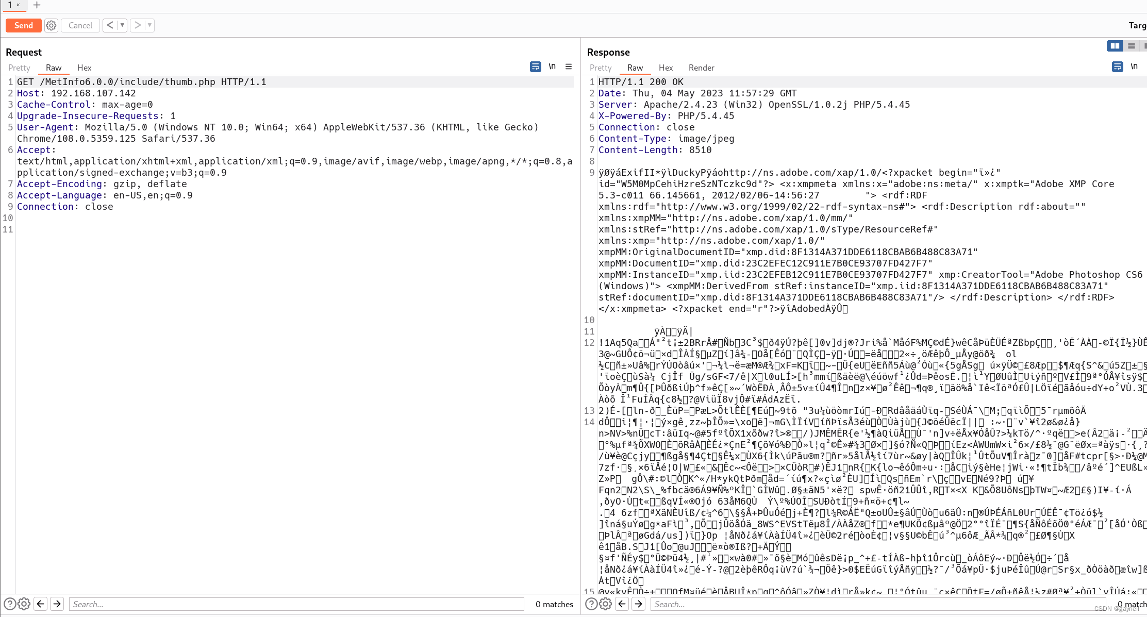Image resolution: width=1147 pixels, height=617 pixels.
Task: Open the history dropdown beside the back arrow
Action: [x=122, y=25]
